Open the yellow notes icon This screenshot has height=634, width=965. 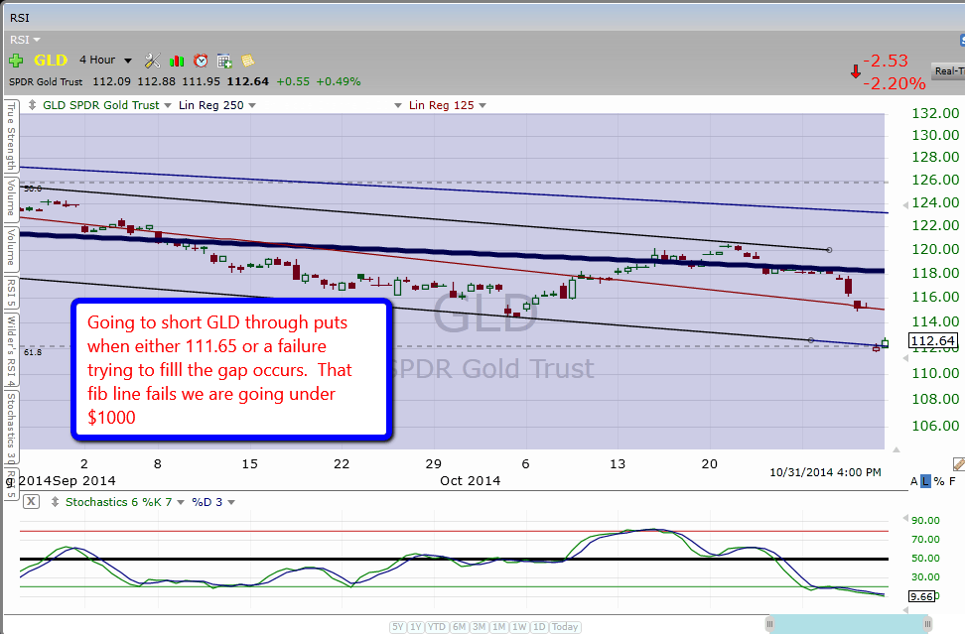pyautogui.click(x=247, y=61)
